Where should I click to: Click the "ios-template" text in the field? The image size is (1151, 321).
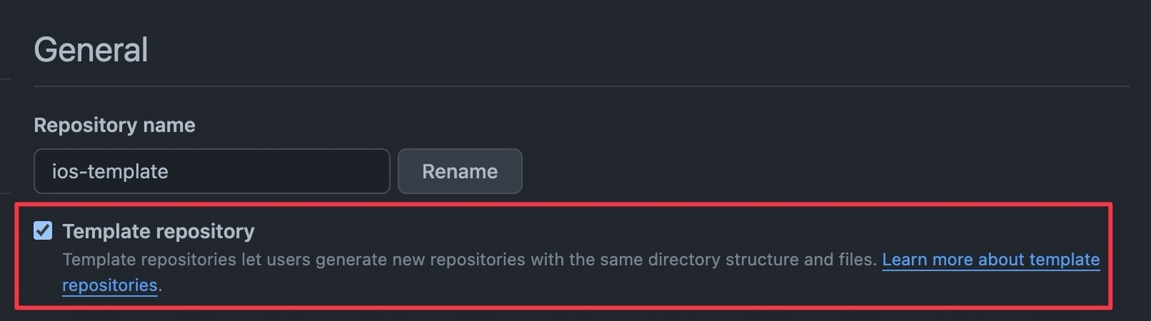(110, 172)
